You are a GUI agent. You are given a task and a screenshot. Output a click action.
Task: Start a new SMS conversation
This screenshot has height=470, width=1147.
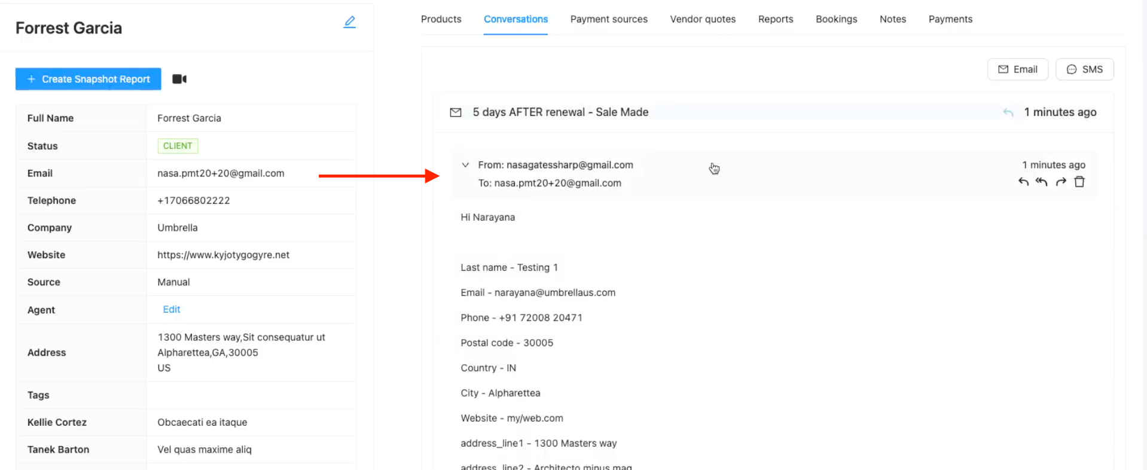[1084, 69]
